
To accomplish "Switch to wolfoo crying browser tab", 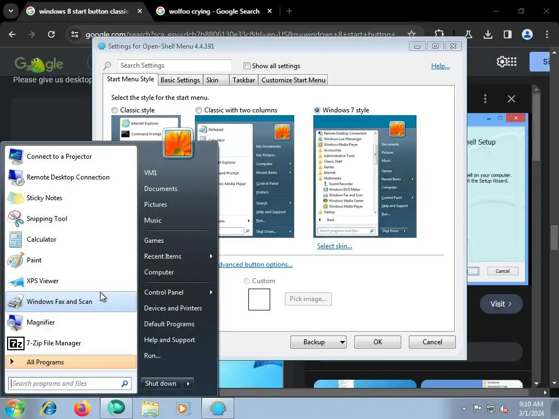I will click(214, 11).
